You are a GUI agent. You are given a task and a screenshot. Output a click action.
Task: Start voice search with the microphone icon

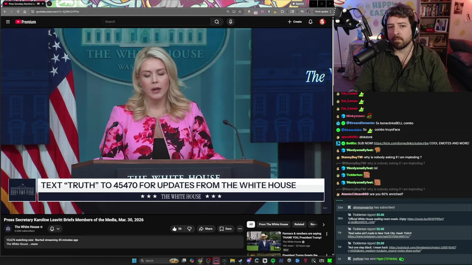pyautogui.click(x=230, y=22)
